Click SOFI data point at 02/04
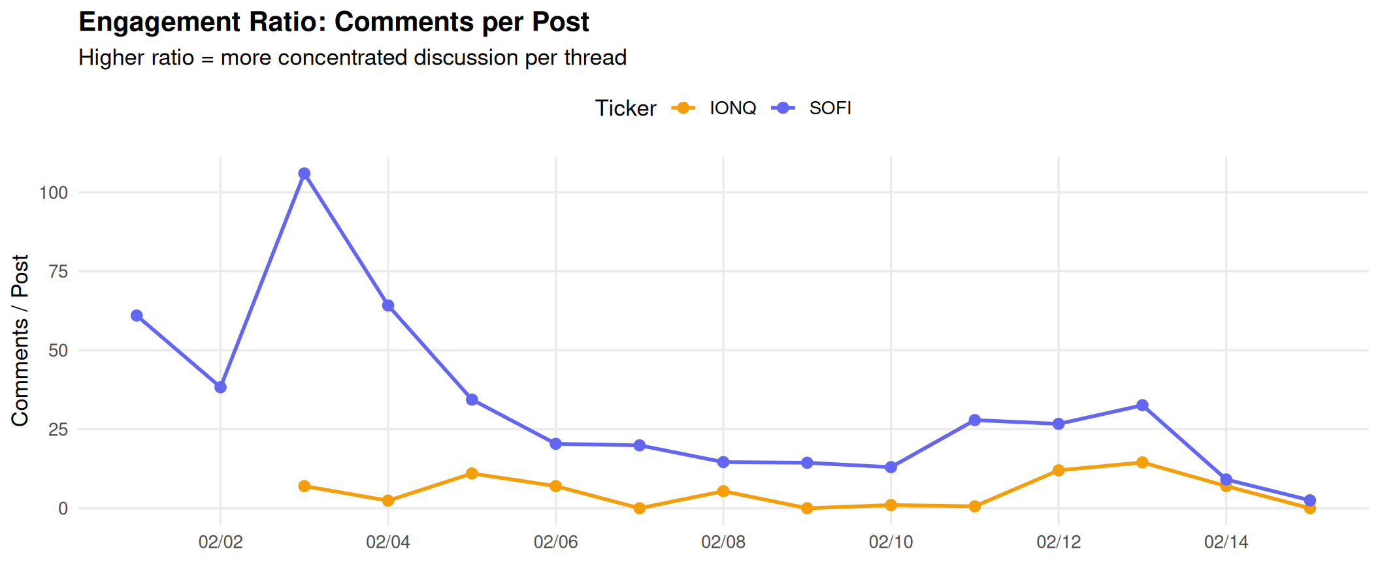 [x=388, y=305]
